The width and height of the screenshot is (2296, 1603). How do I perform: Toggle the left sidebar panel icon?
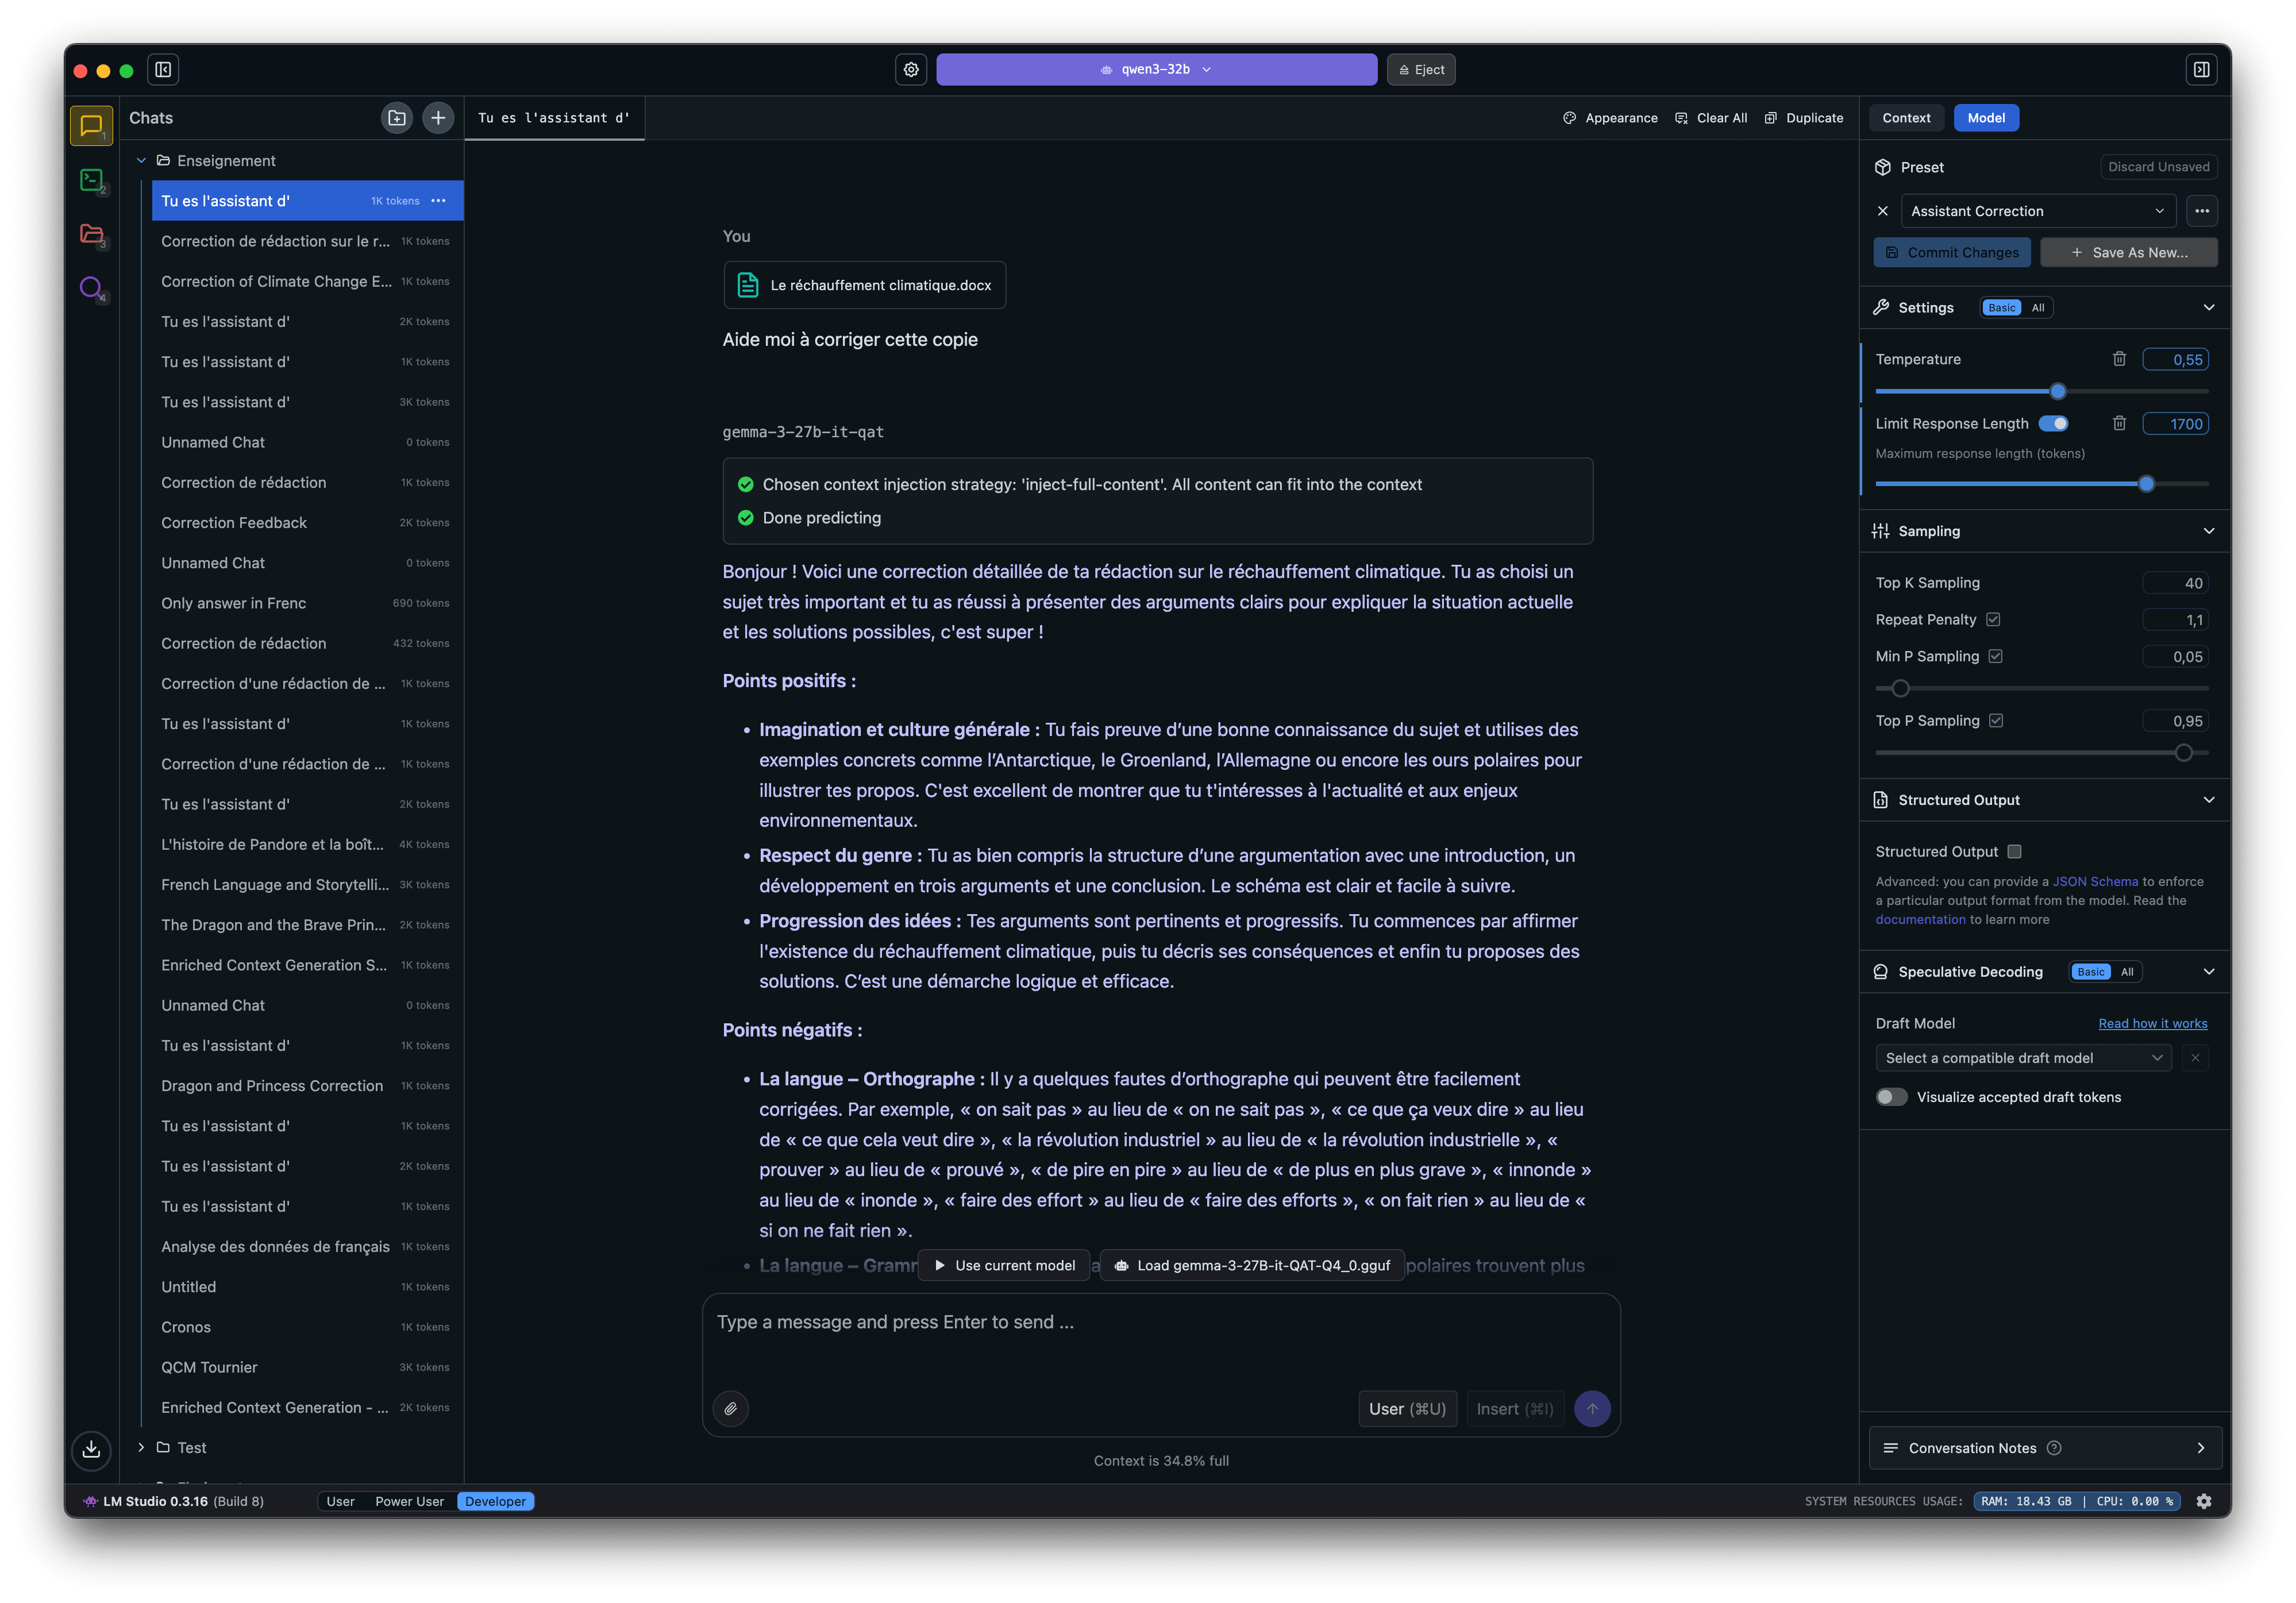coord(163,70)
